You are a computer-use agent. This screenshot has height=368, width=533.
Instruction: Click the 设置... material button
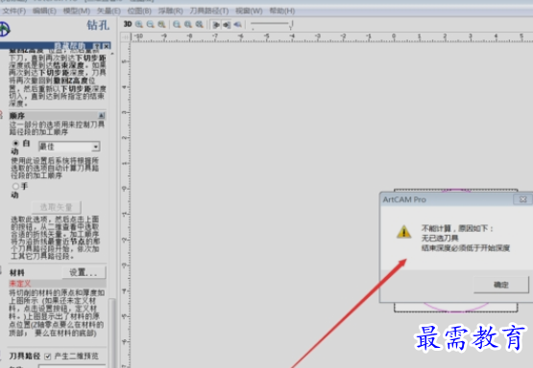pyautogui.click(x=84, y=272)
